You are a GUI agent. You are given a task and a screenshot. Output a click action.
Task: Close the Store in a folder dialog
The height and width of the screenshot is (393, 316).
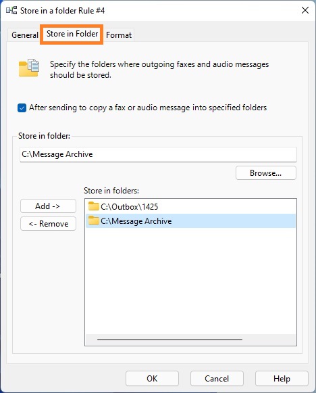point(305,10)
